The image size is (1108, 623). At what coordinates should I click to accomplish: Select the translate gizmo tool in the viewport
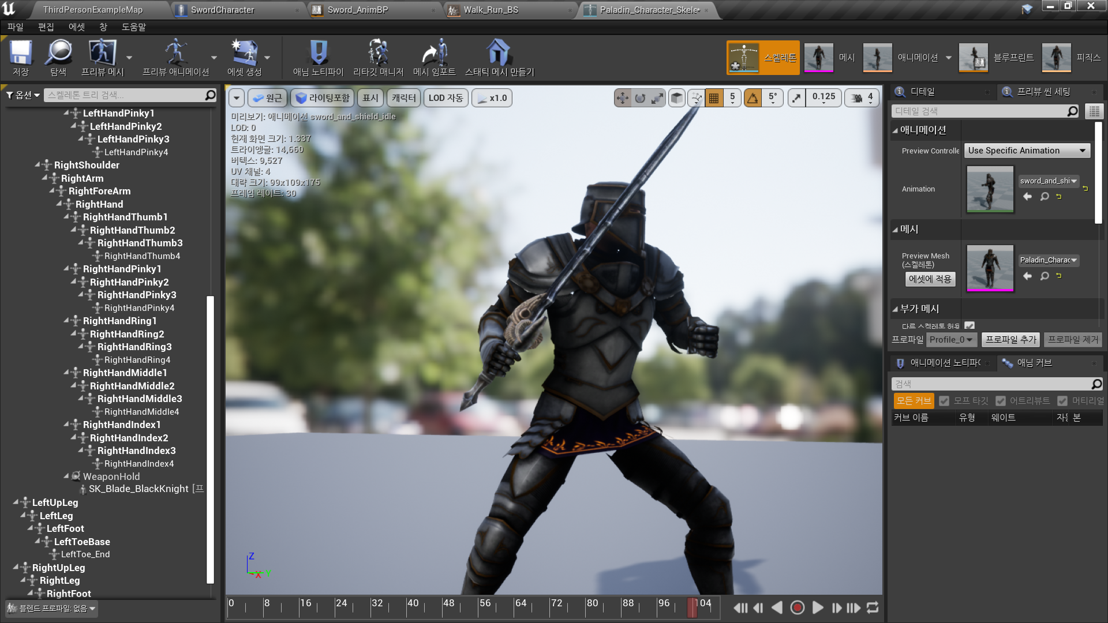622,98
